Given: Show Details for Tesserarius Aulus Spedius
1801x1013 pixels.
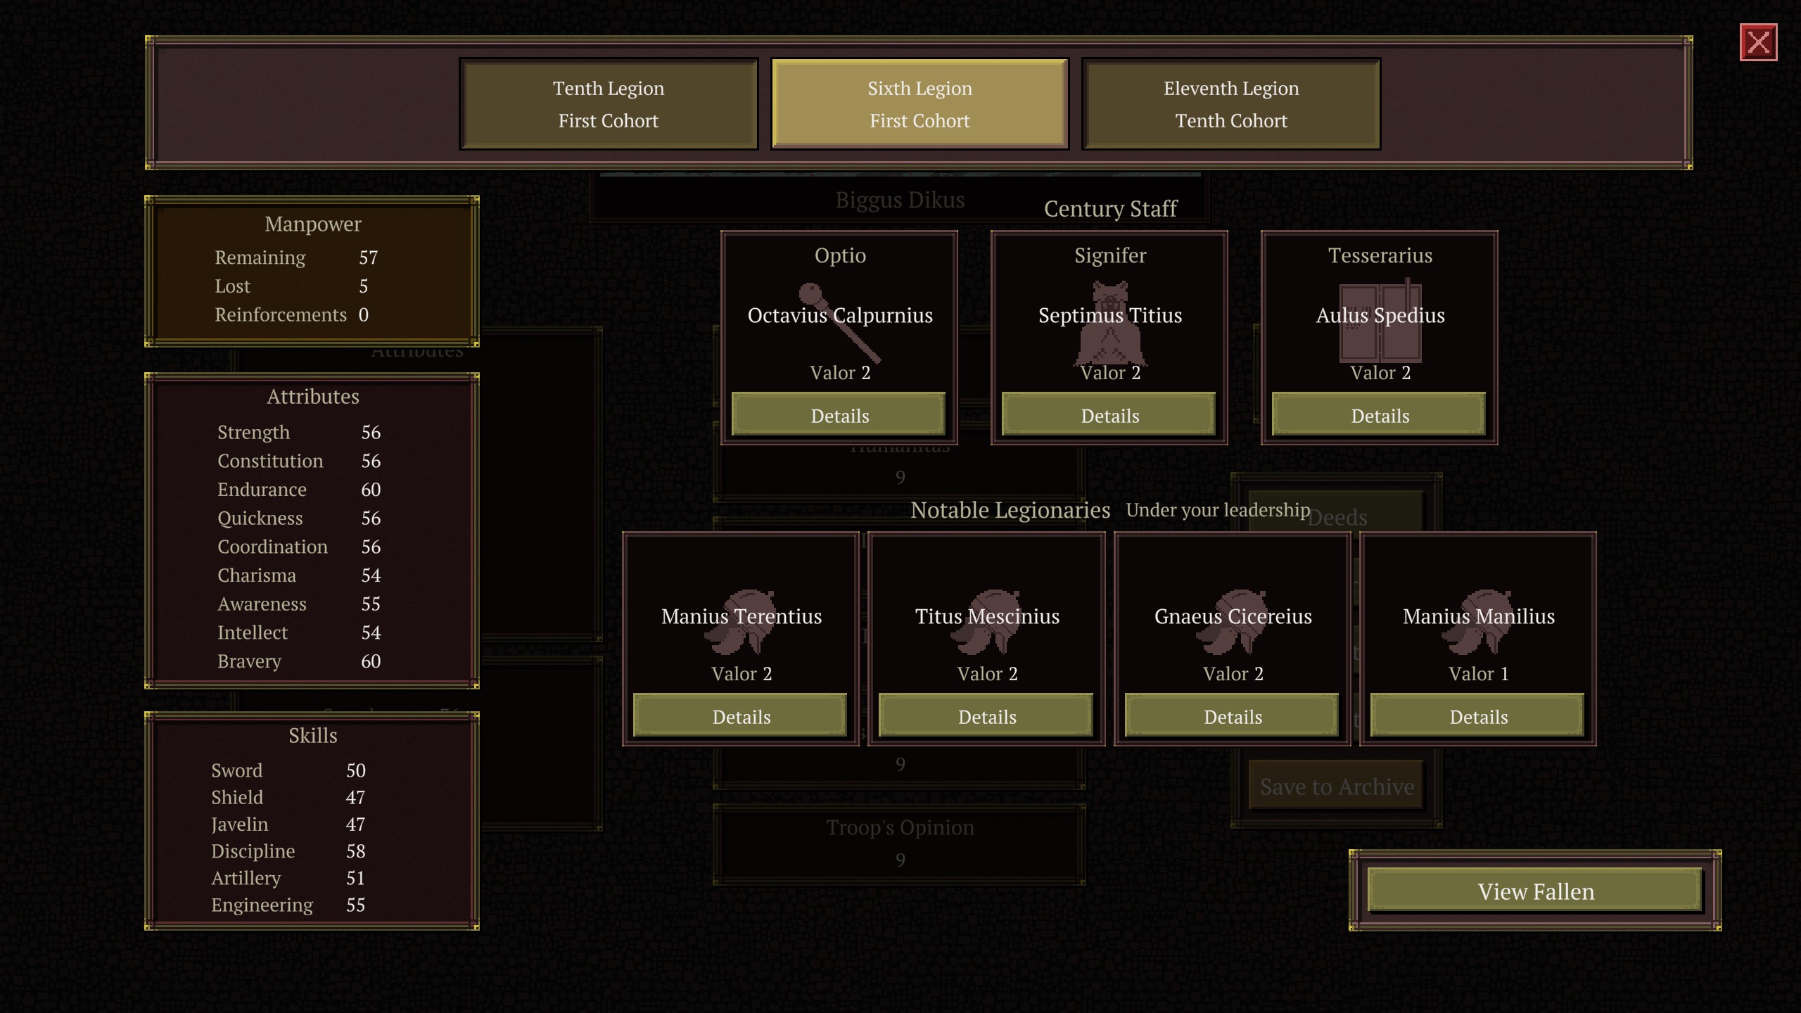Looking at the screenshot, I should coord(1380,416).
